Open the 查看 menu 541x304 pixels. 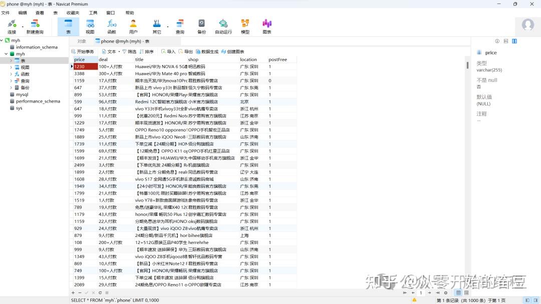click(x=40, y=12)
